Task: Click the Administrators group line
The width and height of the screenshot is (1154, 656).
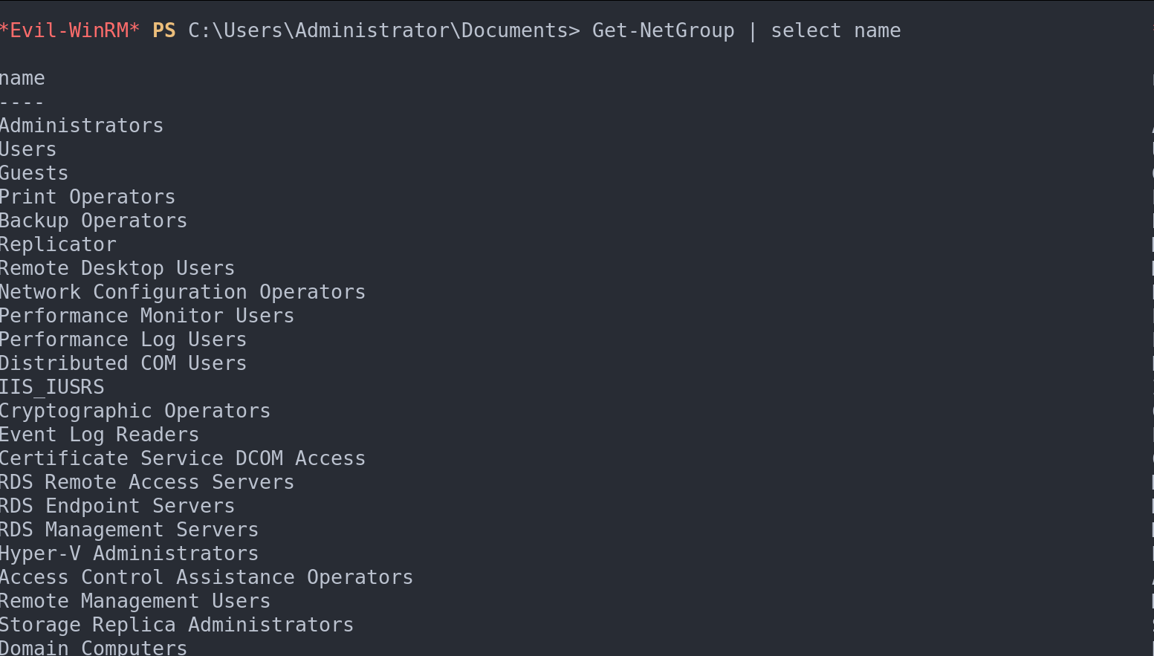Action: (x=82, y=126)
